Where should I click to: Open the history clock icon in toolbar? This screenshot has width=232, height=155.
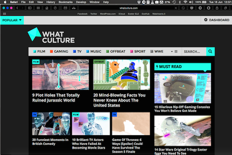click(x=55, y=8)
